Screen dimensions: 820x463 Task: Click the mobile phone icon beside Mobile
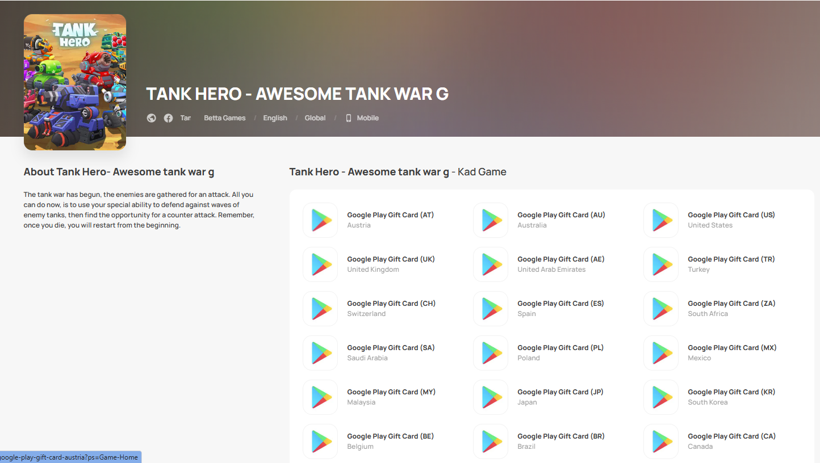349,118
